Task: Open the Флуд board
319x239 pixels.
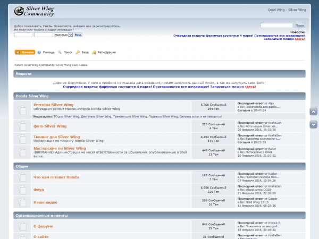Action: coord(39,190)
